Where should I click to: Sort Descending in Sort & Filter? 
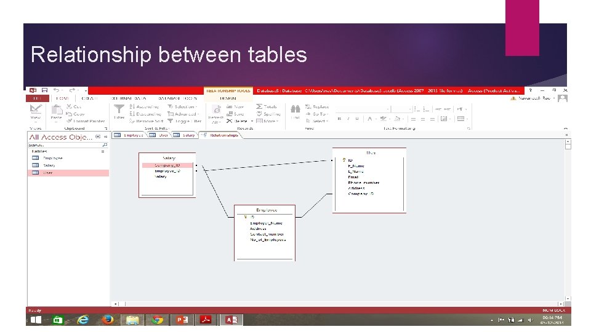point(145,114)
